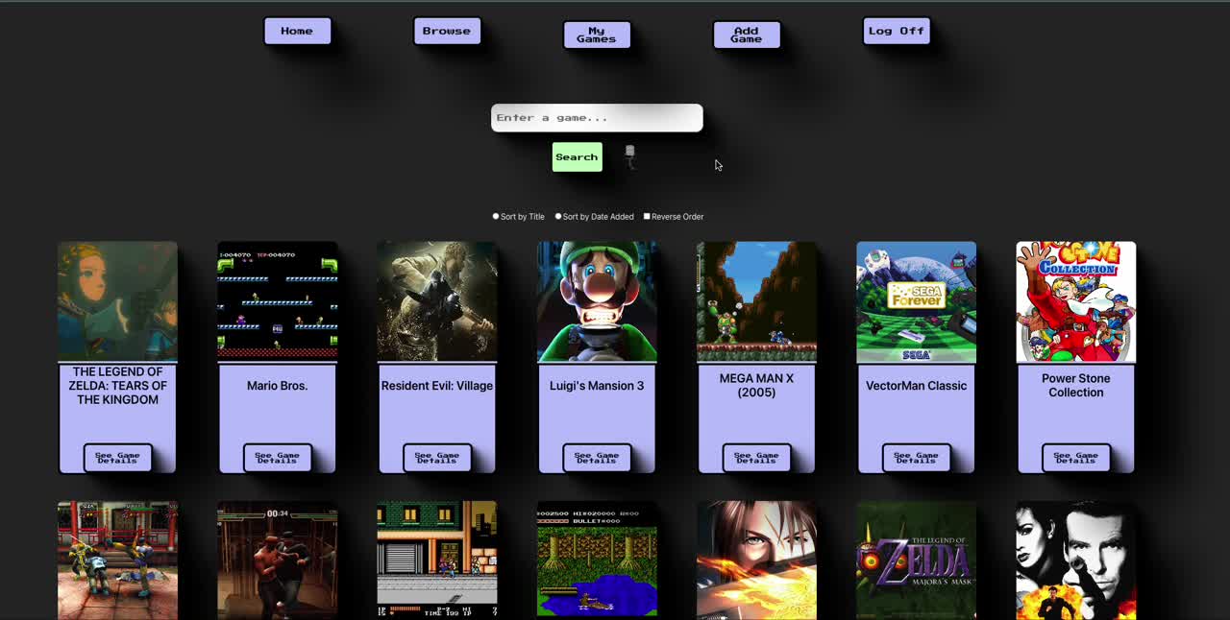Screen dimensions: 1230x620
Task: See Game Details for Luigi's Mansion 3
Action: (597, 458)
